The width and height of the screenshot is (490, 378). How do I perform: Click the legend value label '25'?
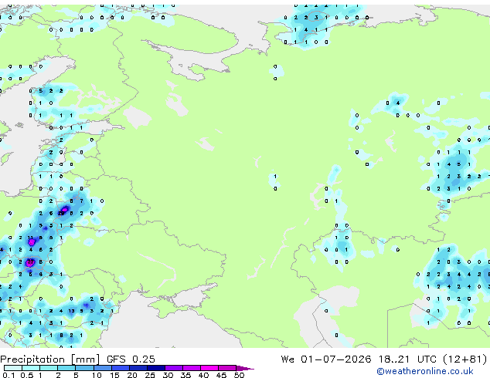(150, 375)
